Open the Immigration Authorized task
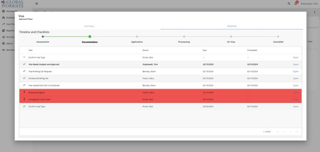 tap(296, 100)
